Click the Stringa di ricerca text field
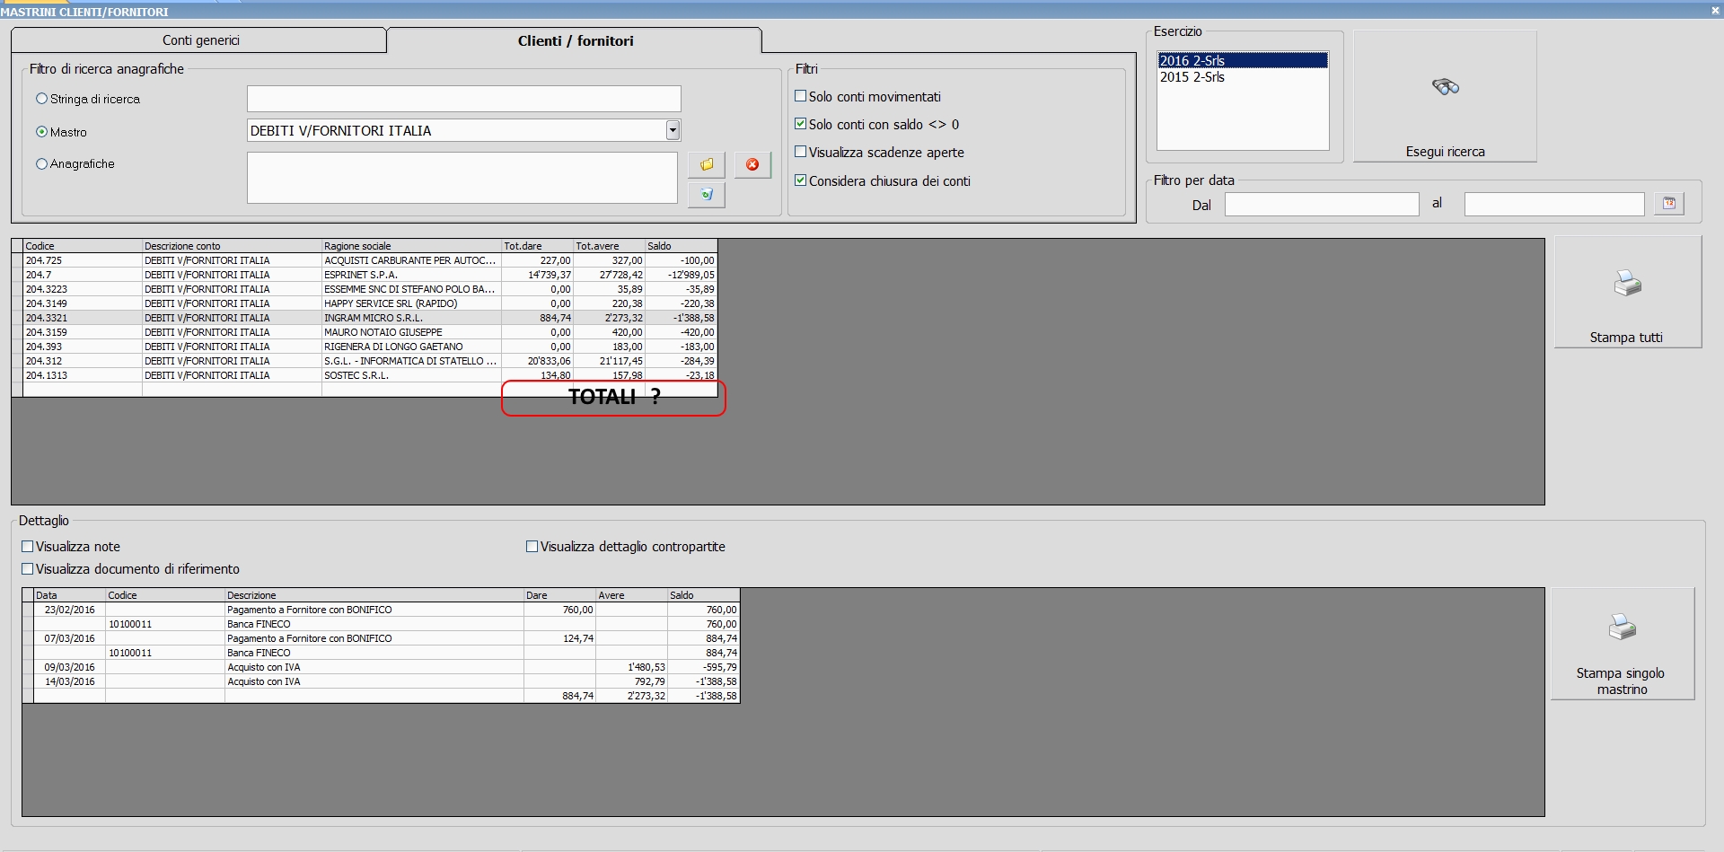 click(x=464, y=99)
